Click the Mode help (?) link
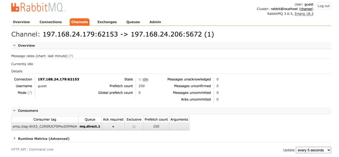Screen dimensions: 339x157 [30, 93]
